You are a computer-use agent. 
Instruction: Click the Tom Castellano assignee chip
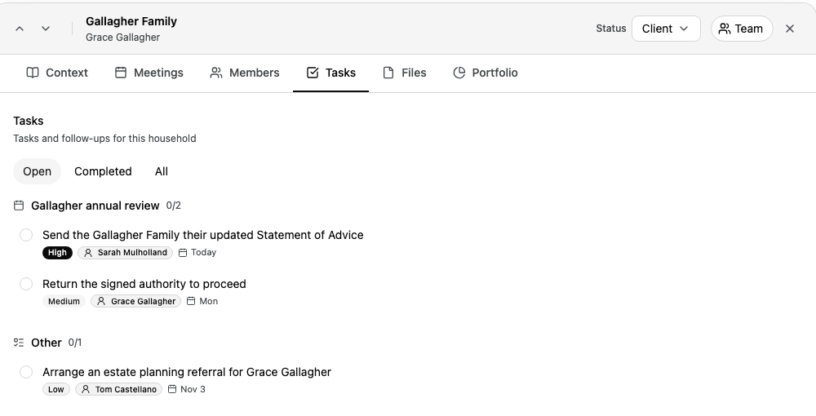tap(118, 389)
